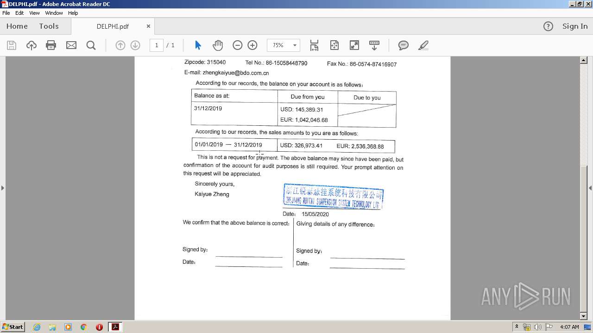Print the document with printer icon
The height and width of the screenshot is (333, 593).
pyautogui.click(x=51, y=45)
